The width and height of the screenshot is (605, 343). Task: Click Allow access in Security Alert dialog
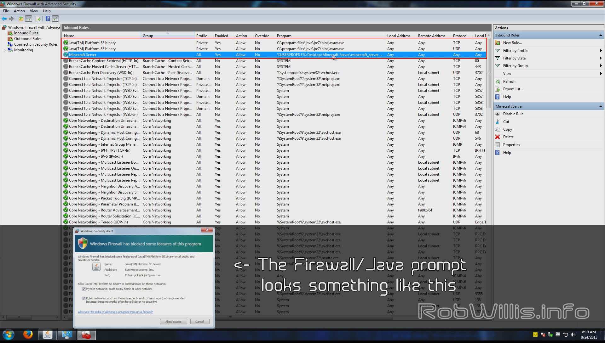(173, 322)
